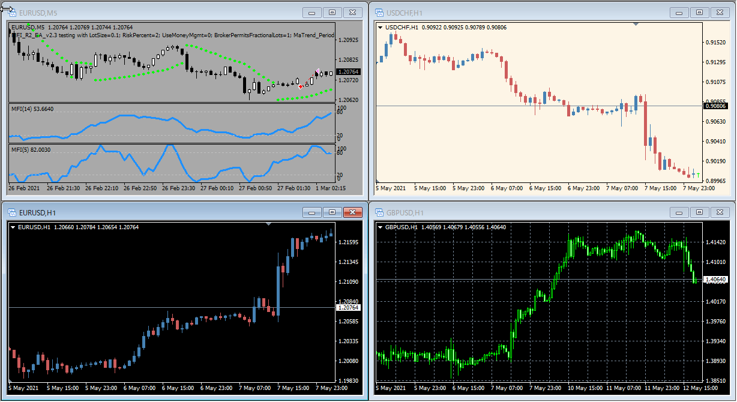Activate the USDCHF,H1 window title bar
Screen dimensions: 737x402
click(x=510, y=13)
